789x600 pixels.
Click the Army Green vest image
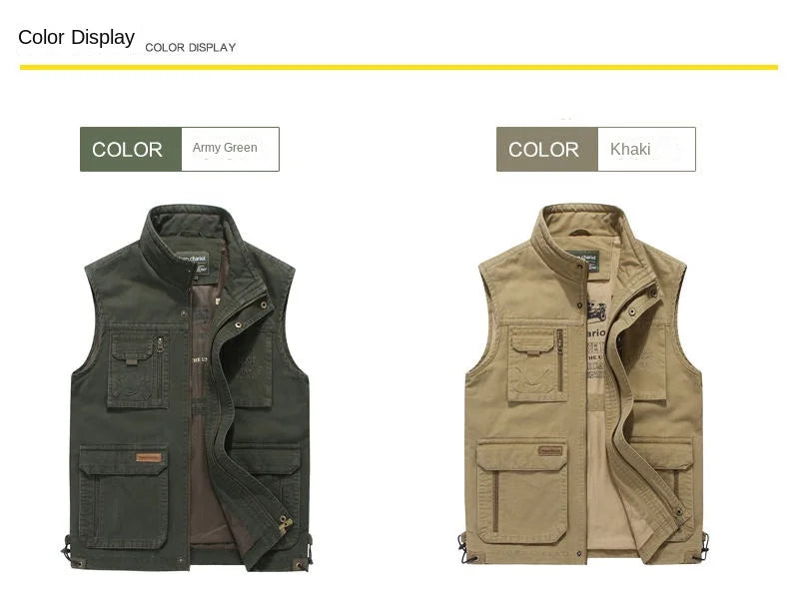coord(187,387)
